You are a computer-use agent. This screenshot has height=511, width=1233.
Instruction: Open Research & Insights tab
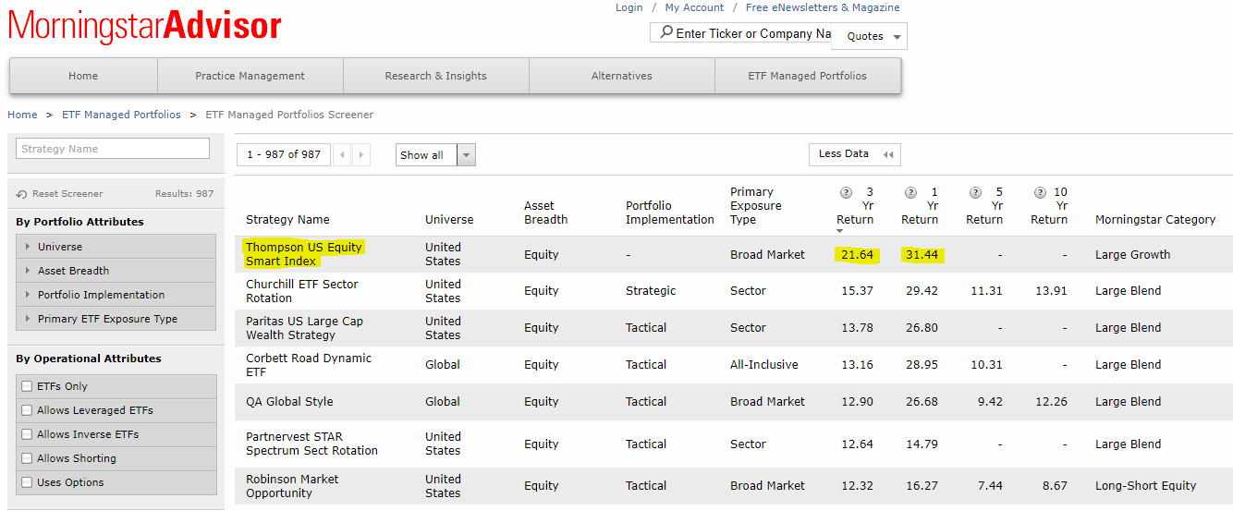pyautogui.click(x=435, y=76)
